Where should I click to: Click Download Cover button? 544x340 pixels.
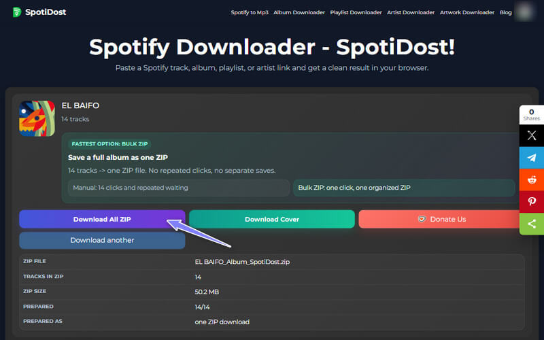(272, 219)
